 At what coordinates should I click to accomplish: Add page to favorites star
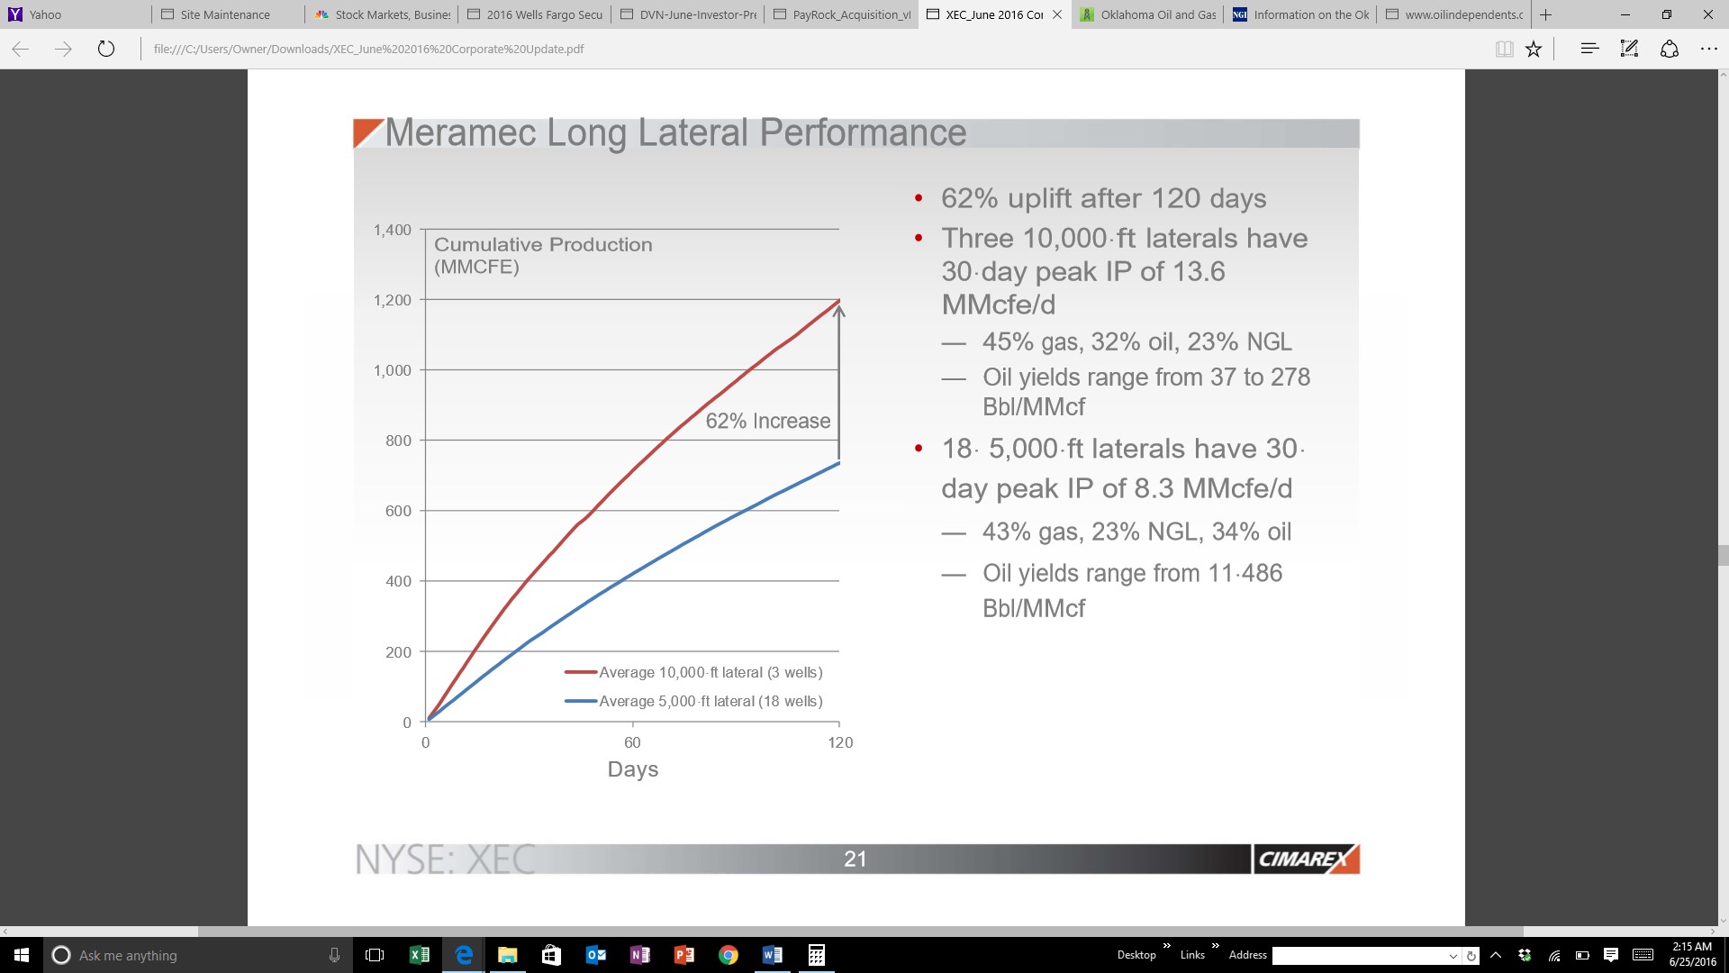(x=1534, y=49)
